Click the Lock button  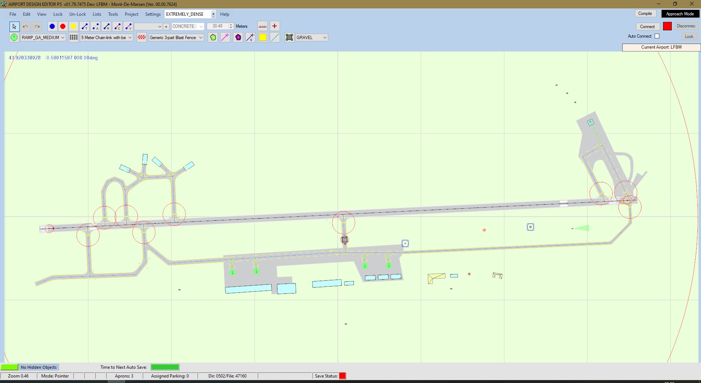click(689, 37)
